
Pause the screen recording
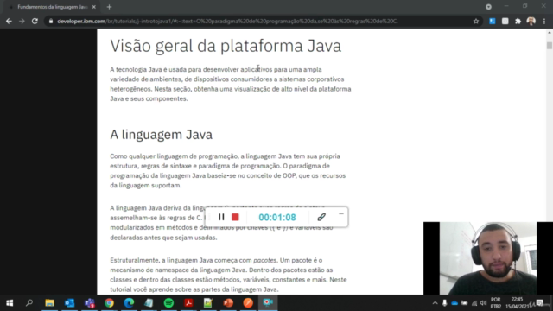221,217
